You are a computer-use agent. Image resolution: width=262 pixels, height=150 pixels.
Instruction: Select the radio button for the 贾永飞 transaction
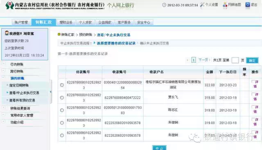point(62,97)
